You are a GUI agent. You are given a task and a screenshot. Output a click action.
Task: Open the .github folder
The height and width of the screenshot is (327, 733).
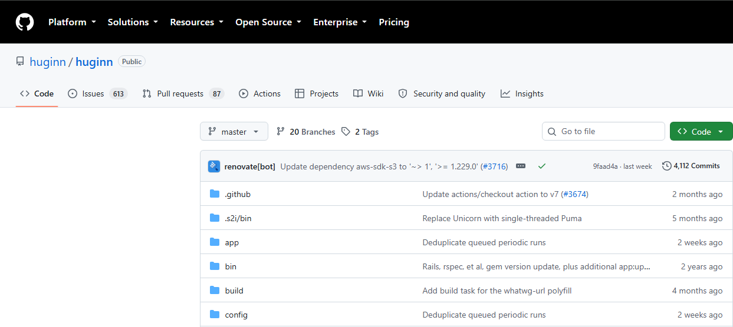238,194
